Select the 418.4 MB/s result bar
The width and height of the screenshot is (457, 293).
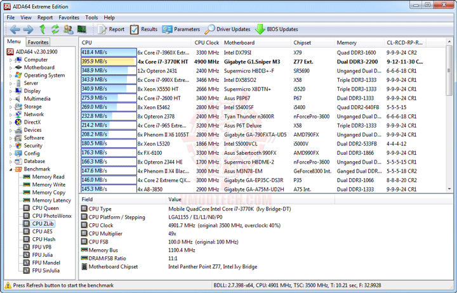[109, 53]
